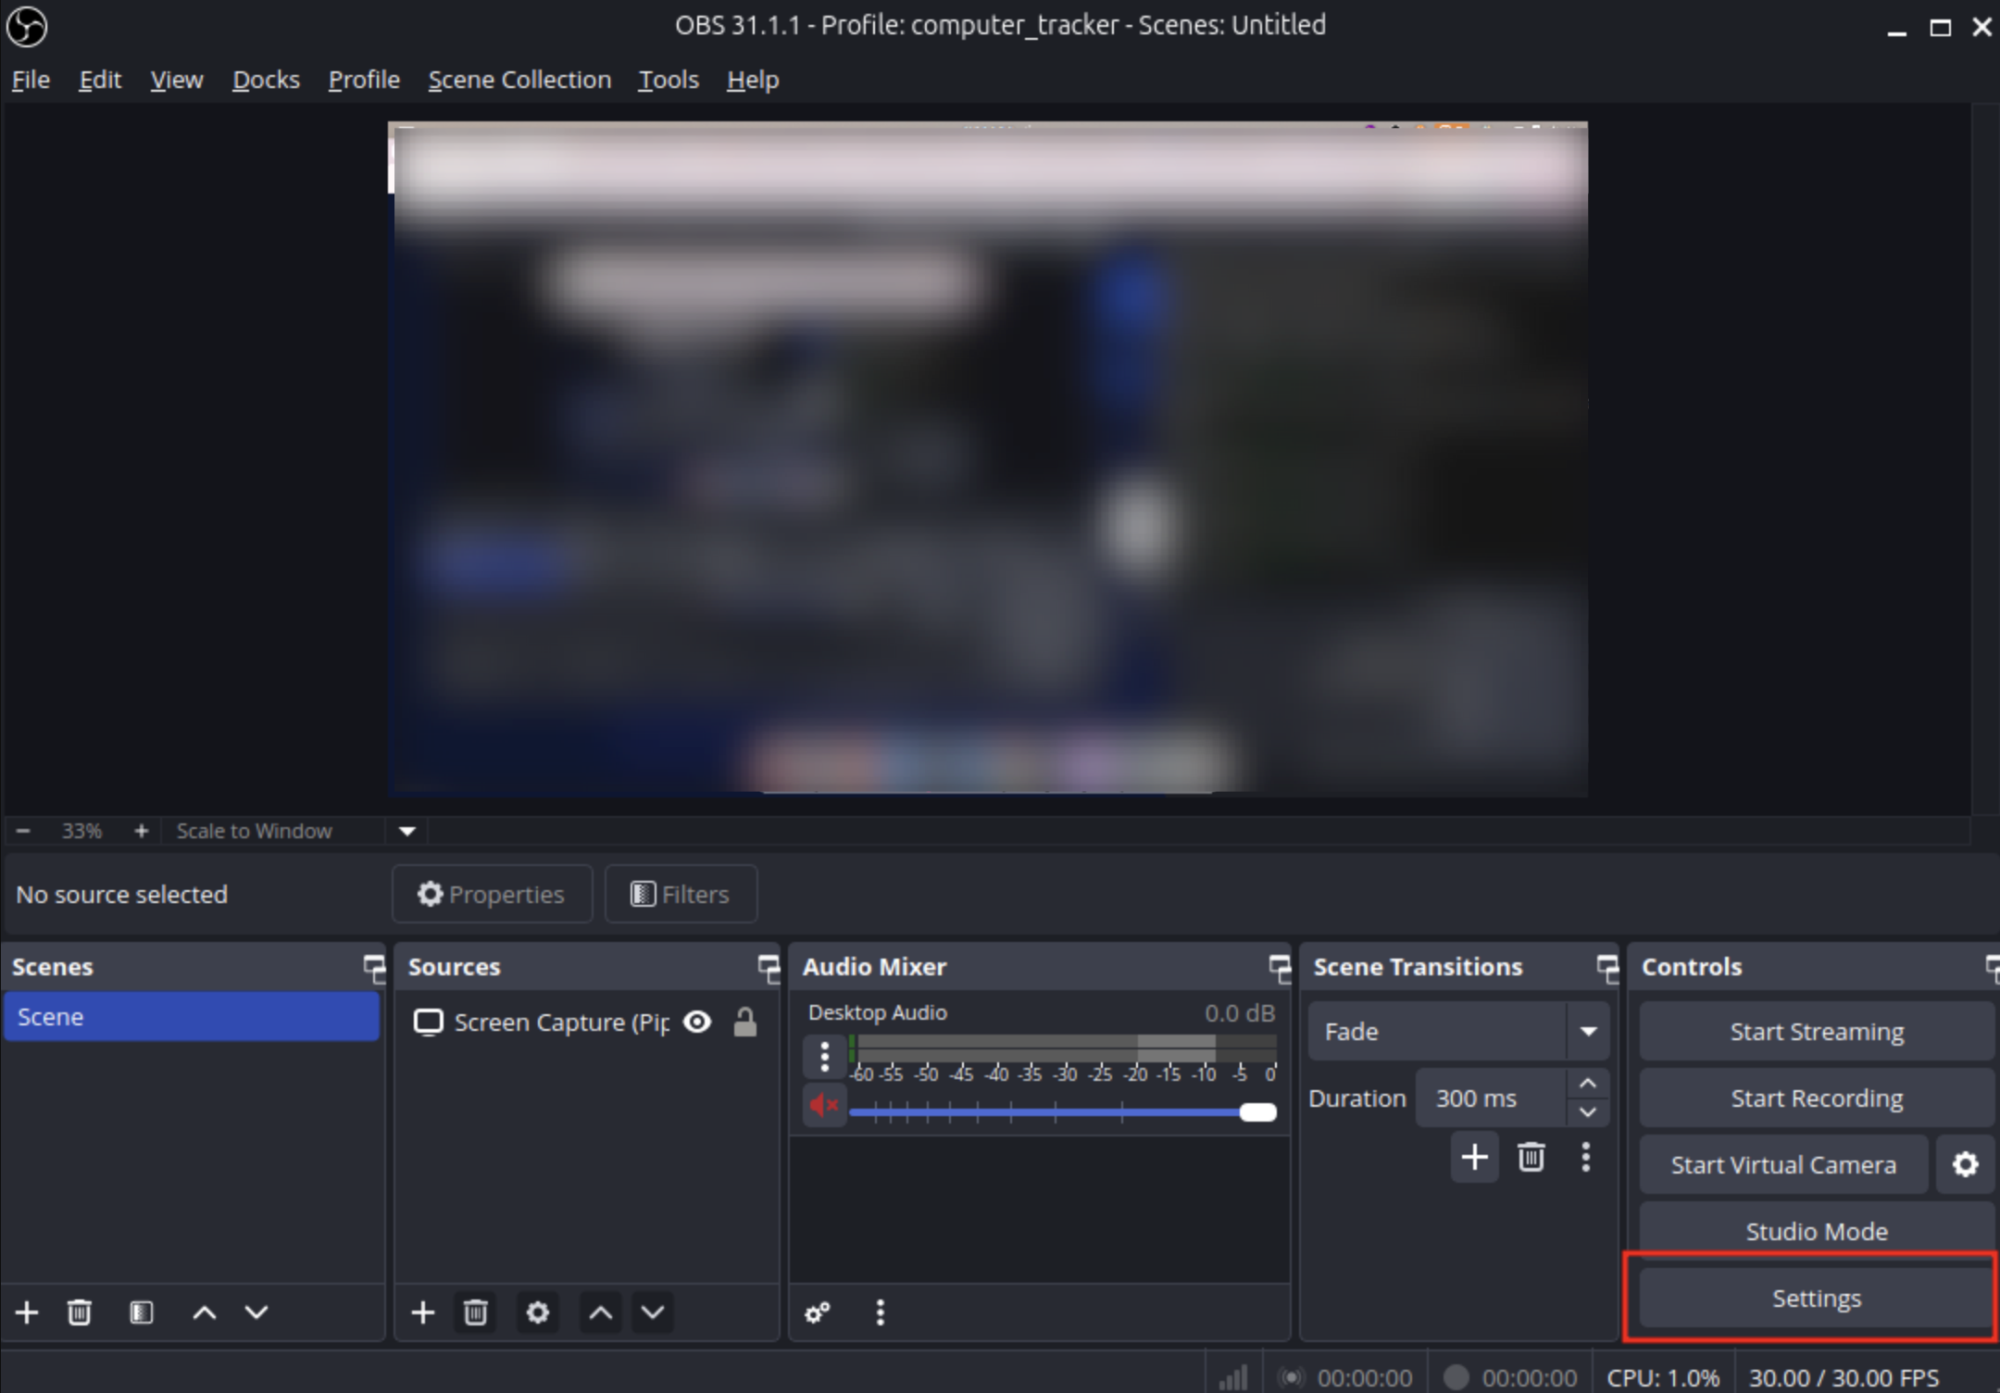Viewport: 2000px width, 1393px height.
Task: Open advanced audio properties gears icon
Action: pyautogui.click(x=818, y=1312)
